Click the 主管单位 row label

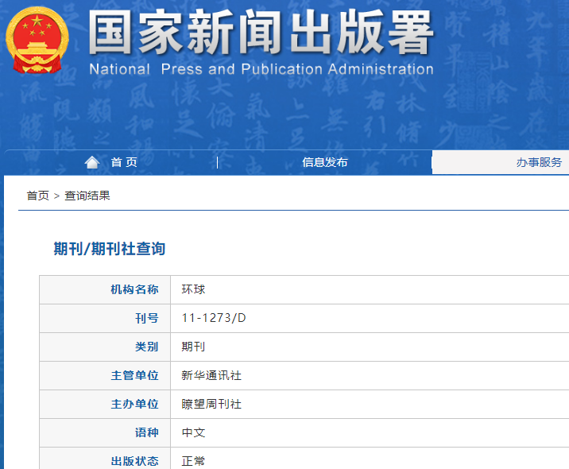pyautogui.click(x=134, y=375)
